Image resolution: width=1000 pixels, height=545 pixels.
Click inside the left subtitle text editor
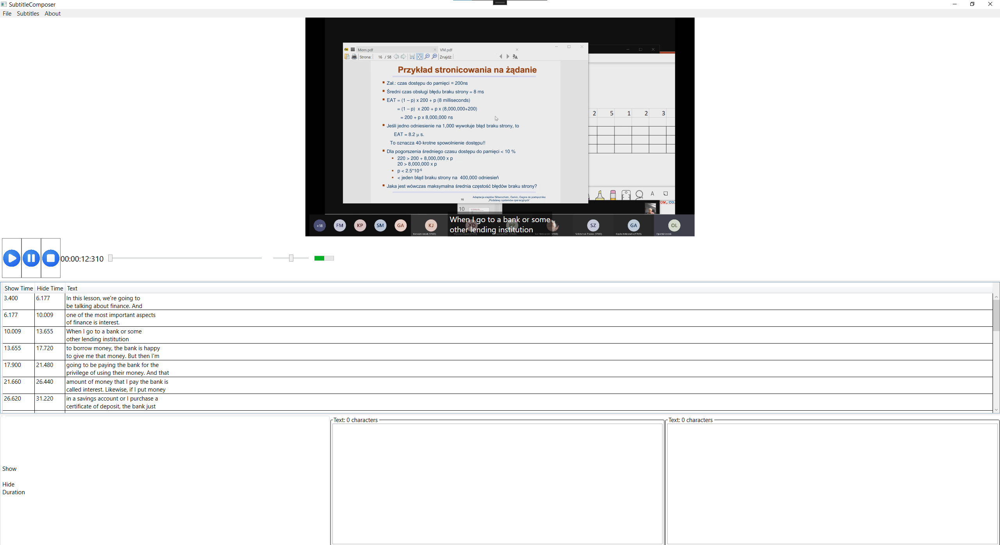tap(496, 480)
